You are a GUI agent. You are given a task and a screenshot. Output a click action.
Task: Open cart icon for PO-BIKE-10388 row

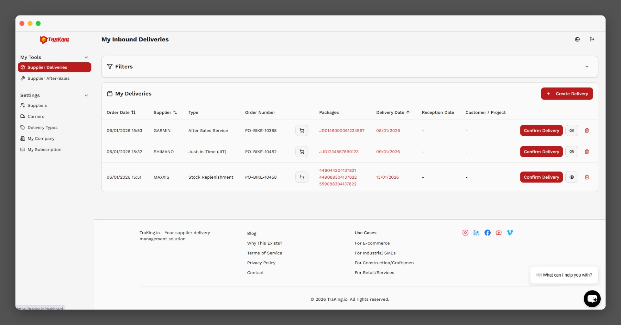point(302,131)
